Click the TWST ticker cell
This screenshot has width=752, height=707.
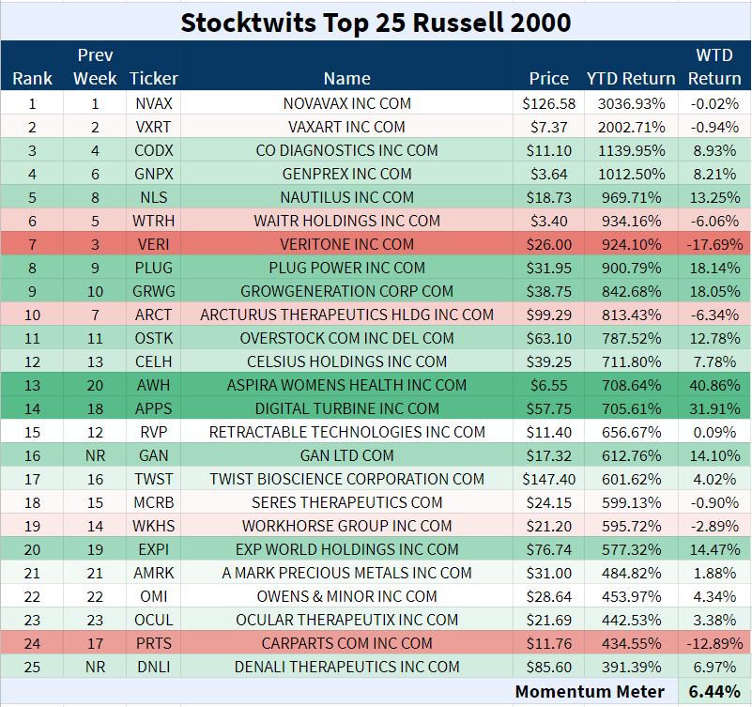[153, 479]
